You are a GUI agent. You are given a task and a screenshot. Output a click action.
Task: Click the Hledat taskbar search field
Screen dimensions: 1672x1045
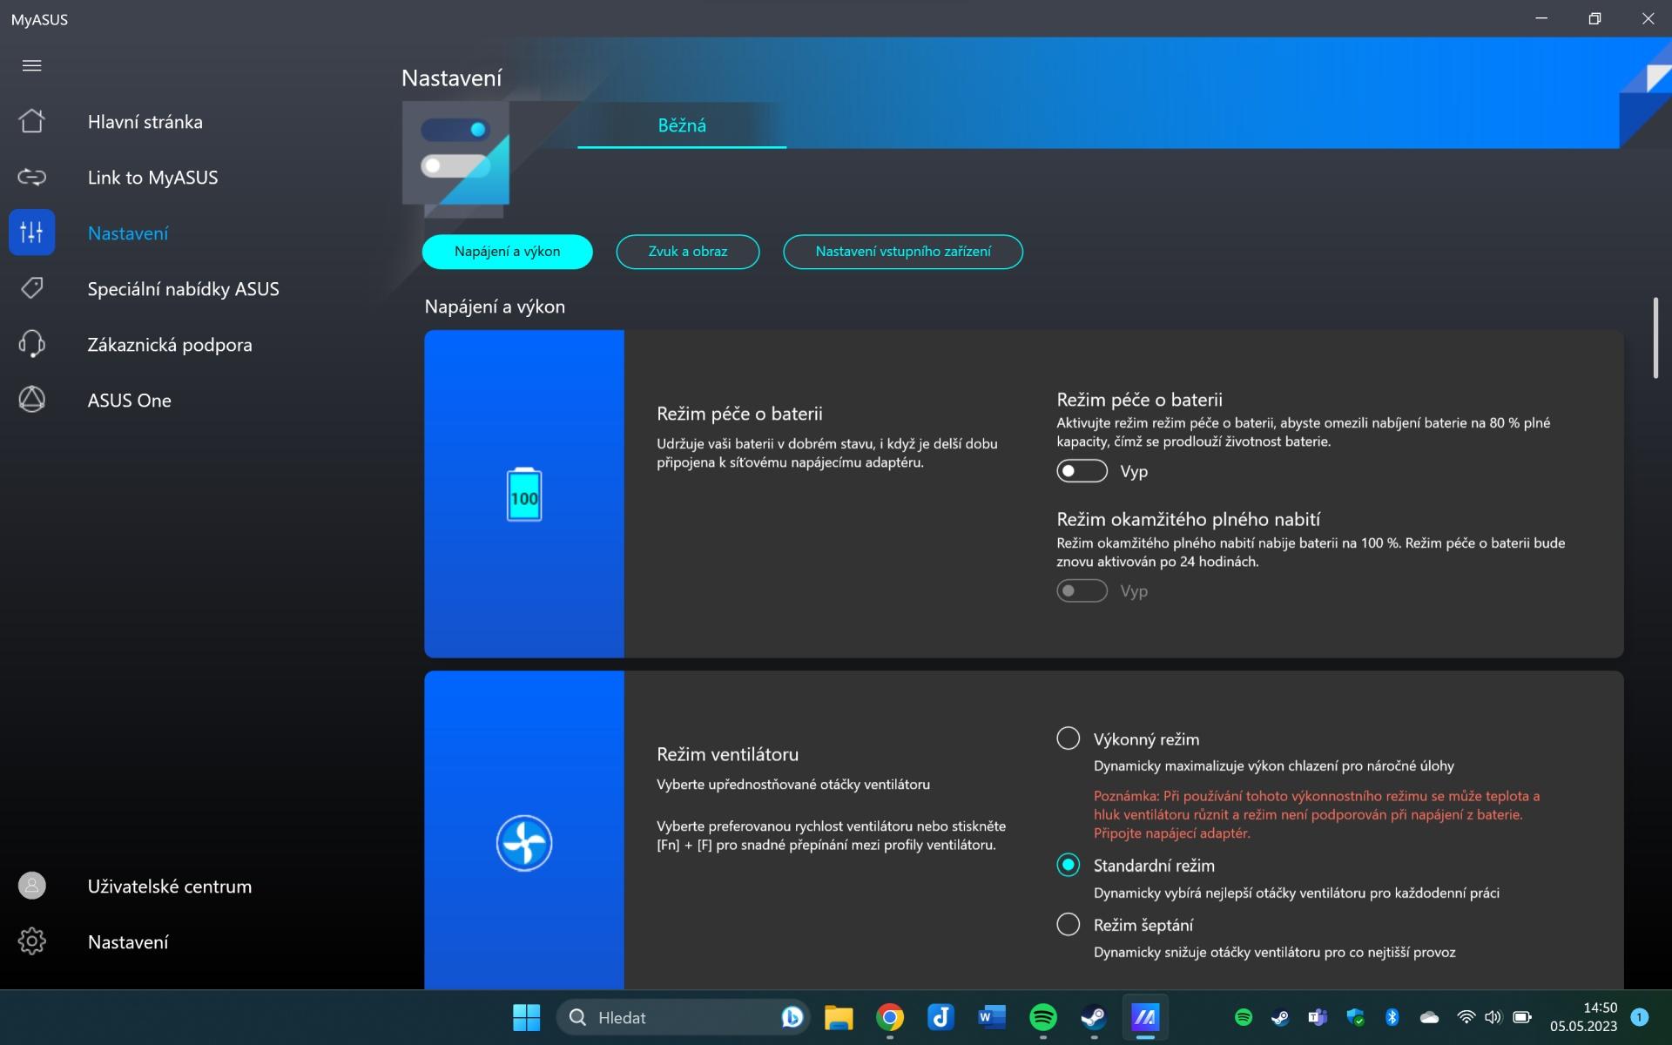pos(683,1017)
